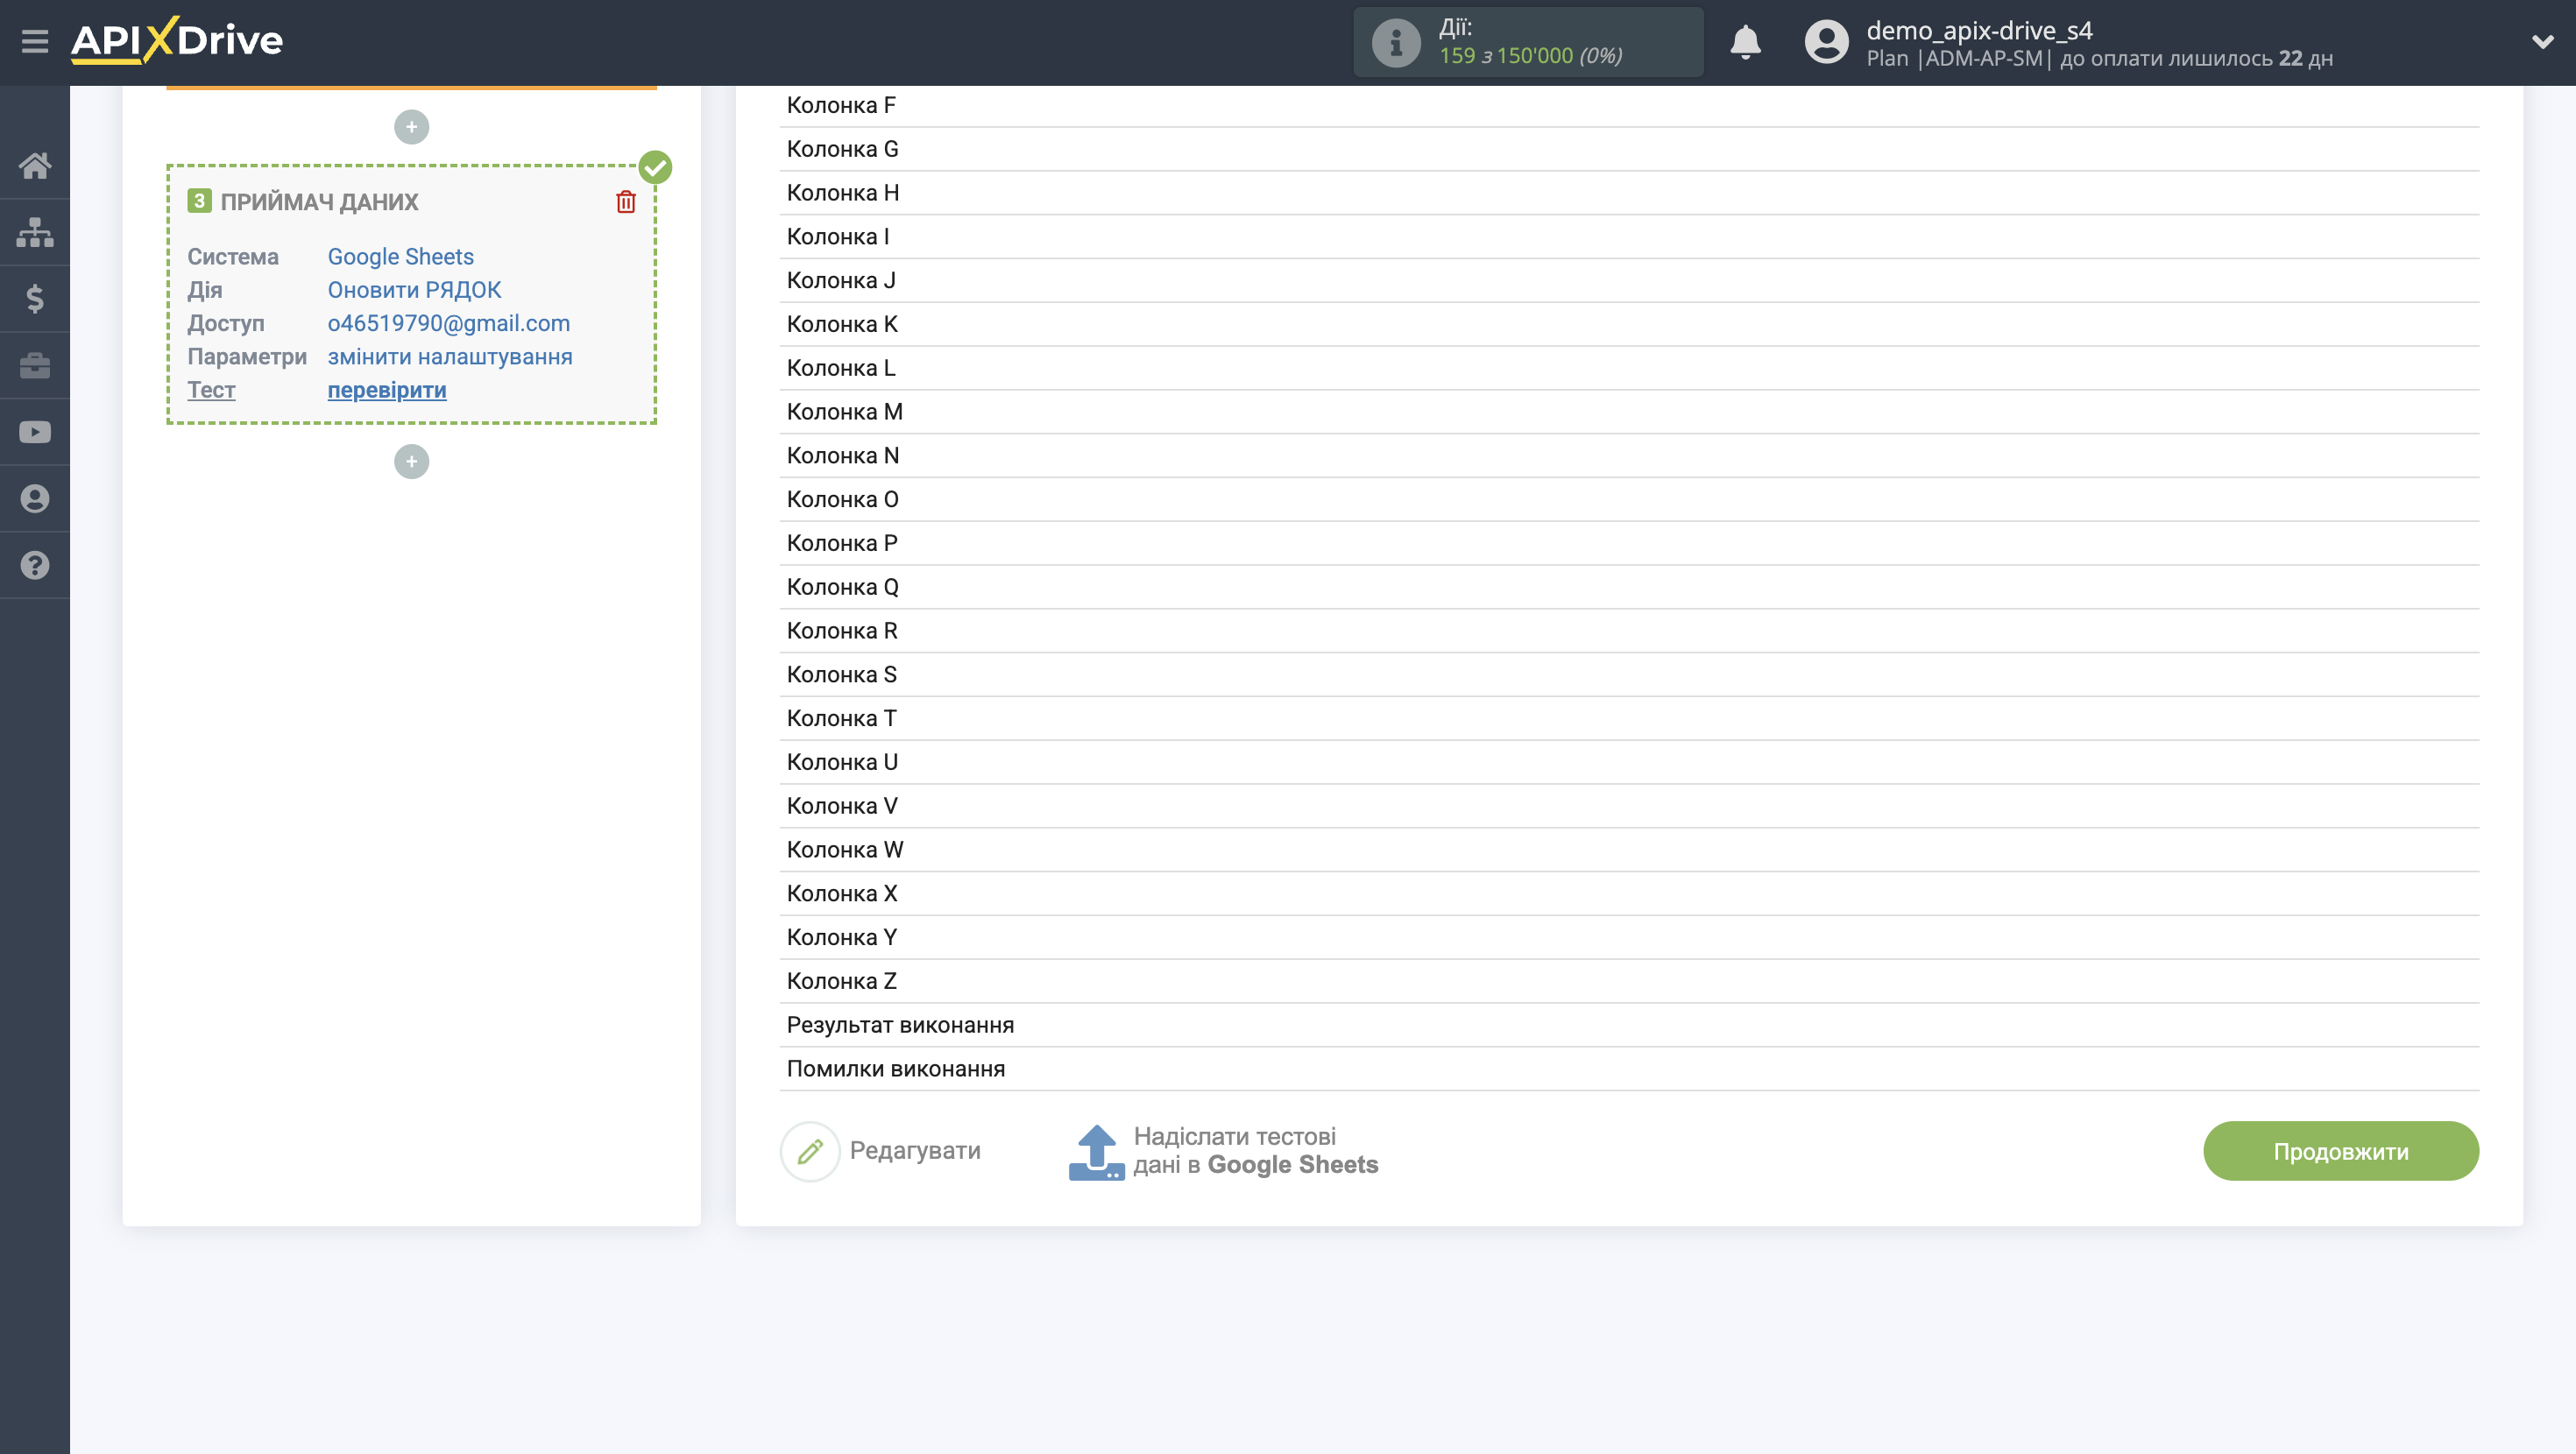This screenshot has width=2576, height=1454.
Task: Select row 'Колонка K'
Action: (1629, 324)
